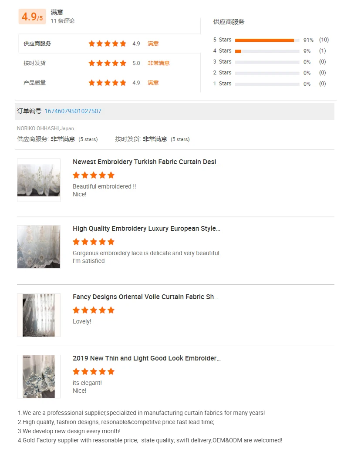Open order number 16746079501027507 link

click(73, 111)
